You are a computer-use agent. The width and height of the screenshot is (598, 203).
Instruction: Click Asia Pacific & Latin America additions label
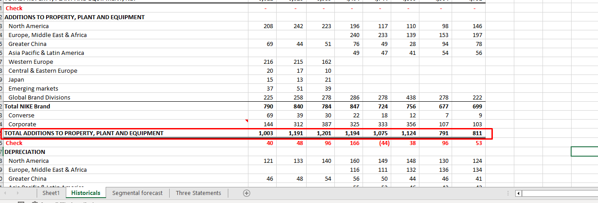pyautogui.click(x=46, y=53)
